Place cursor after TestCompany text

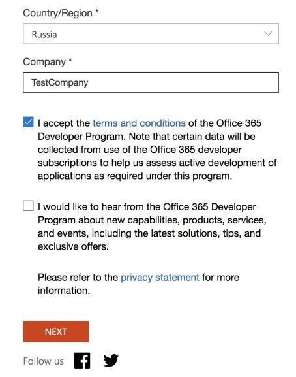pyautogui.click(x=89, y=82)
